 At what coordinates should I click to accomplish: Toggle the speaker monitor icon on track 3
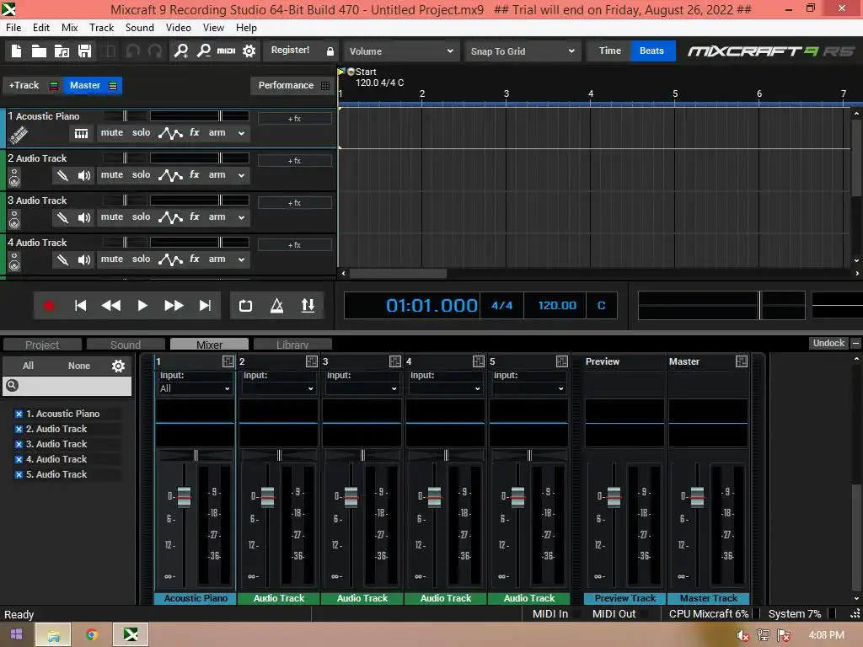(x=83, y=218)
